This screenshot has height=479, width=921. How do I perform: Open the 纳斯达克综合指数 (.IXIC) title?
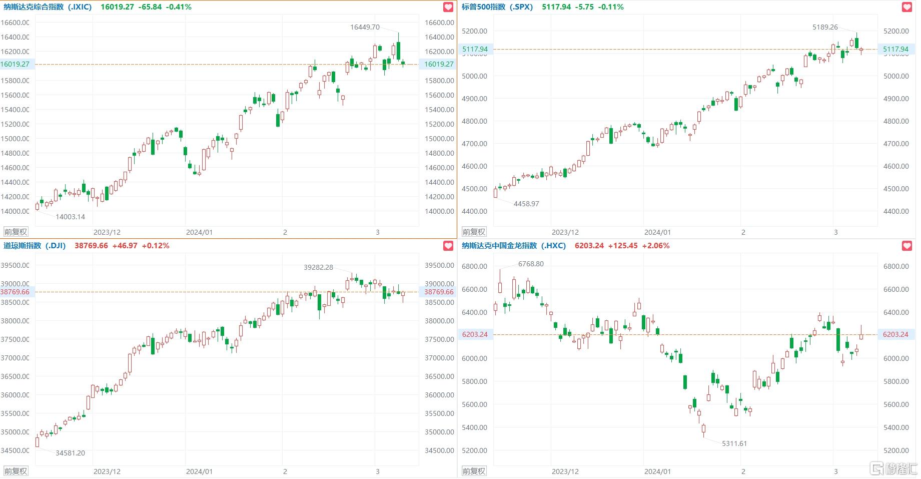[48, 7]
